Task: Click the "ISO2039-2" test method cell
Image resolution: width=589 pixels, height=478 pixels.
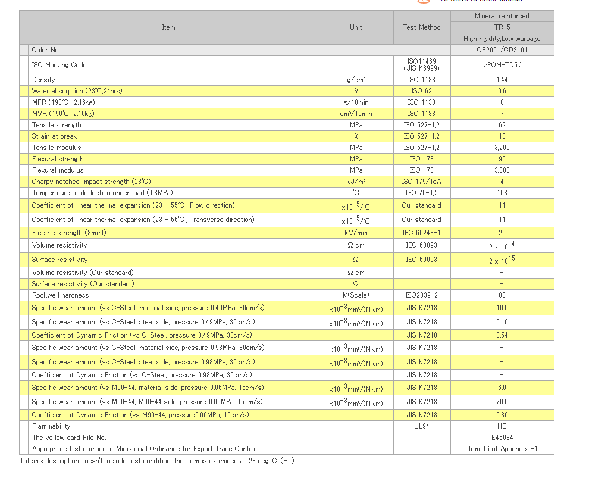Action: tap(421, 295)
